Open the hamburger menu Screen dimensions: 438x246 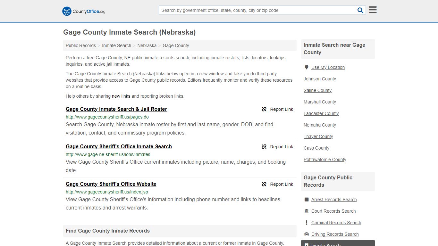coord(373,10)
